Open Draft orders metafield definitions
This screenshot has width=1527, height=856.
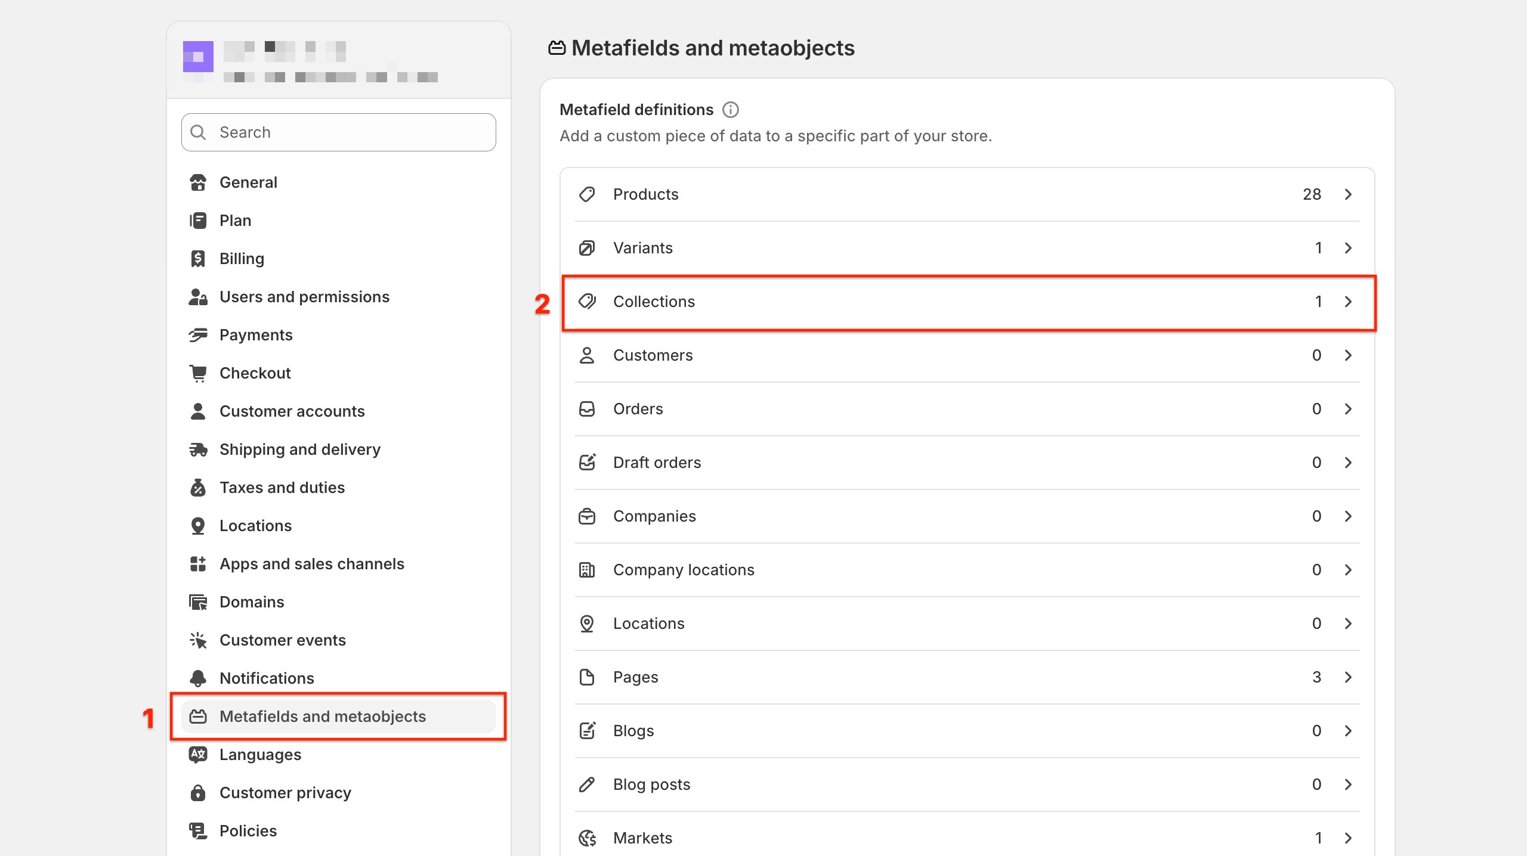[657, 463]
